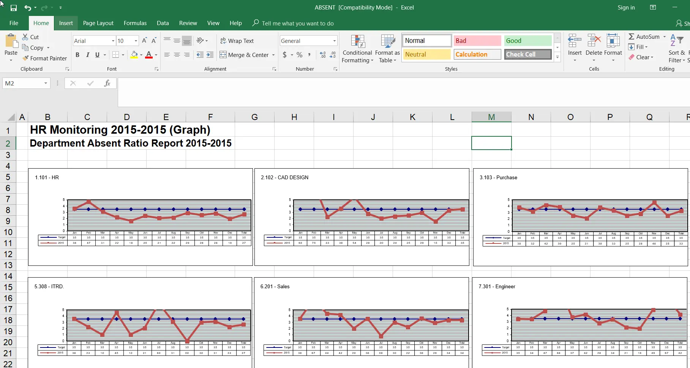Click the Save icon in title bar
Viewport: 690px width, 368px height.
coord(14,8)
